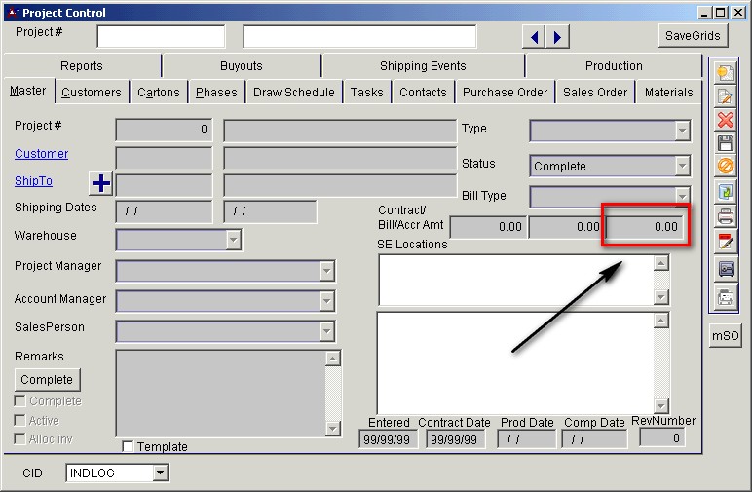Enable the Template checkbox
The width and height of the screenshot is (752, 492).
[129, 446]
